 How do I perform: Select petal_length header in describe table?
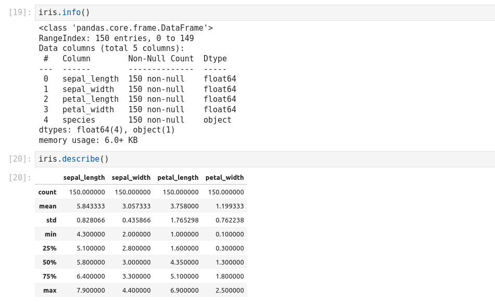click(x=177, y=178)
